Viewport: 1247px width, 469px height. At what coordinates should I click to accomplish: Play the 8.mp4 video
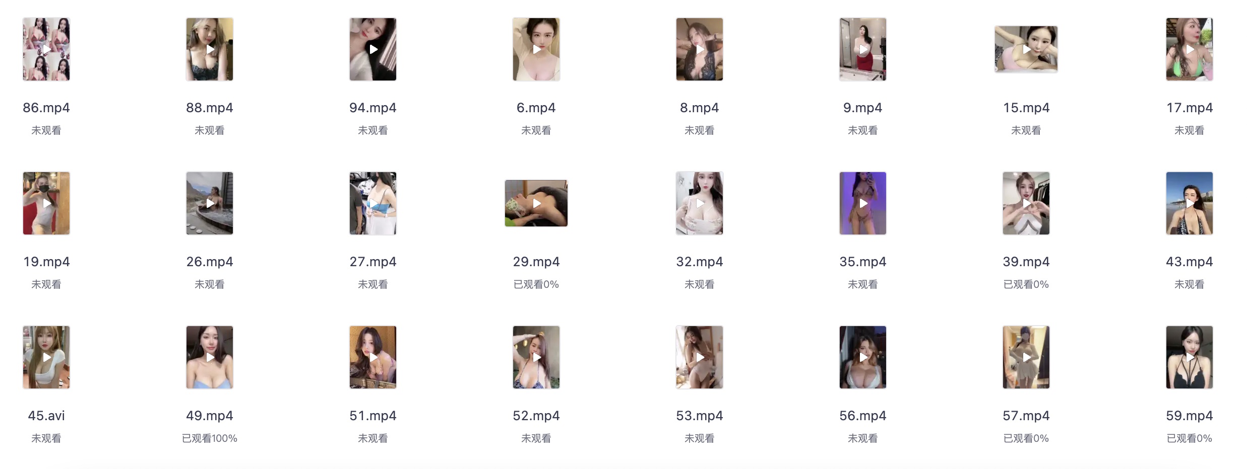700,49
